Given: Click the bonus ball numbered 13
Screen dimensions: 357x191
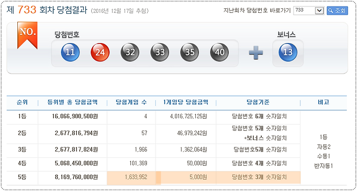Looking at the screenshot, I should [288, 52].
